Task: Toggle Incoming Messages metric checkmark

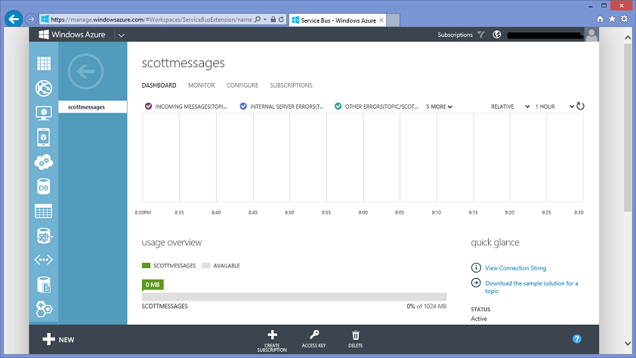Action: pyautogui.click(x=149, y=106)
